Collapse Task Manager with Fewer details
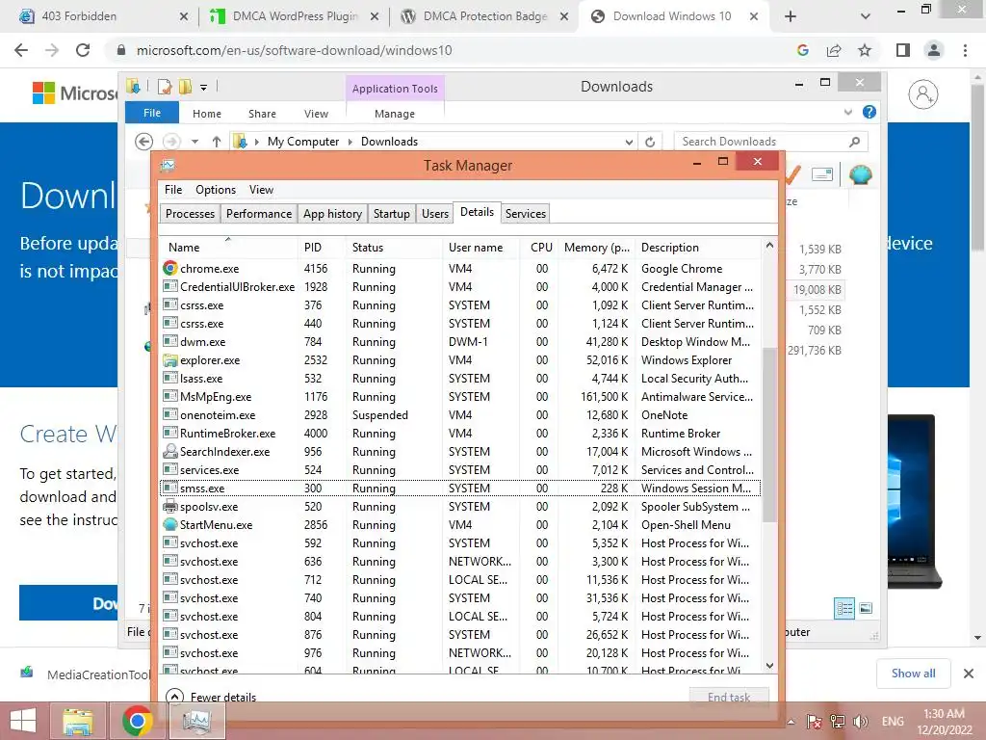986x740 pixels. coord(211,697)
